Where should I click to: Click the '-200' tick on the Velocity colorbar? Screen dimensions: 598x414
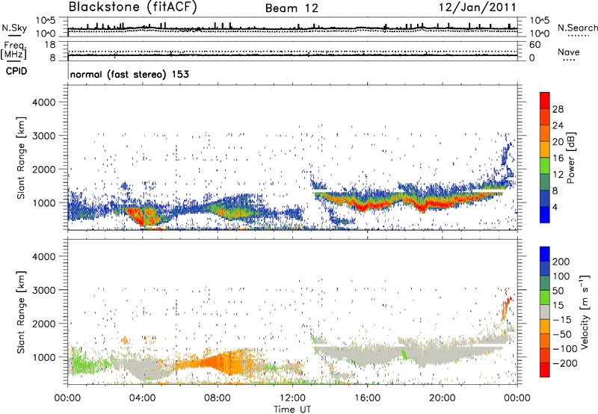point(564,363)
